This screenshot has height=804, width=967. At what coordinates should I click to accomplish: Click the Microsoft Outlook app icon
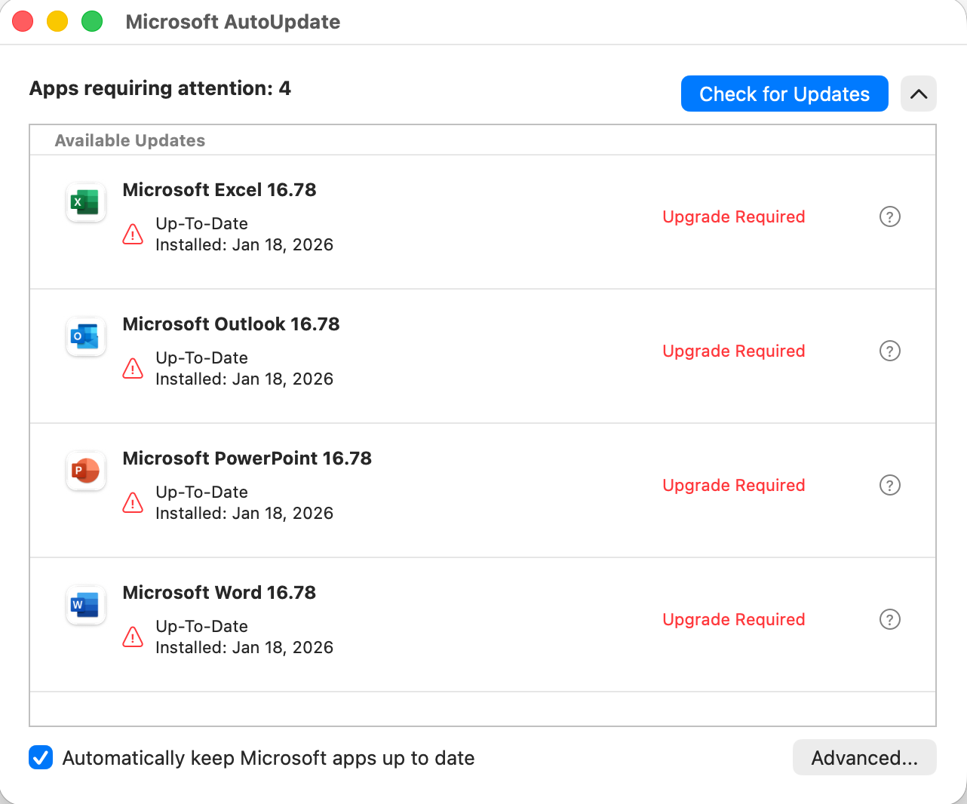tap(85, 336)
